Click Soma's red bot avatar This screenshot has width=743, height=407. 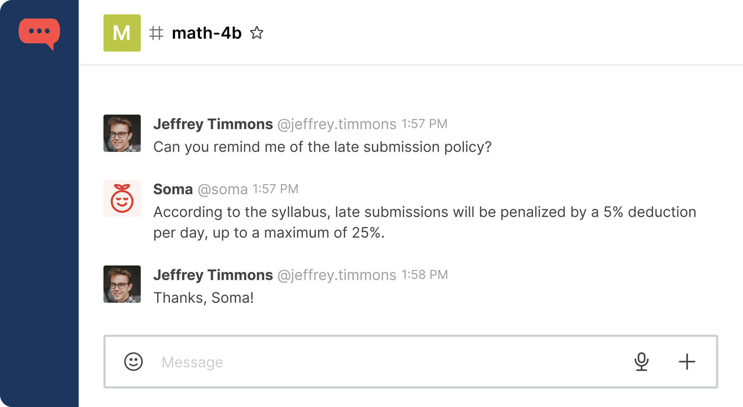pos(122,198)
